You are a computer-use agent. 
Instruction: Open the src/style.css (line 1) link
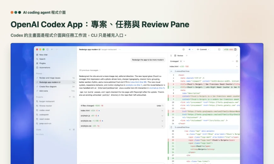click(x=134, y=85)
